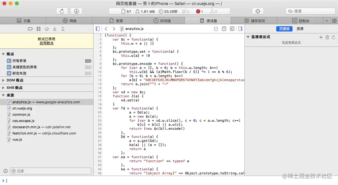Open the 调试器 tab

pos(208,21)
